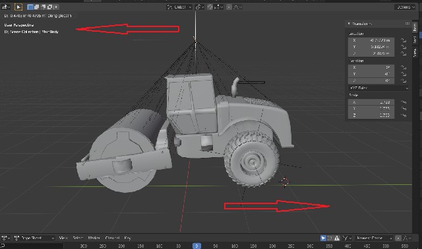Switch to the Tool sidebar tab
This screenshot has height=249, width=422.
click(x=415, y=40)
